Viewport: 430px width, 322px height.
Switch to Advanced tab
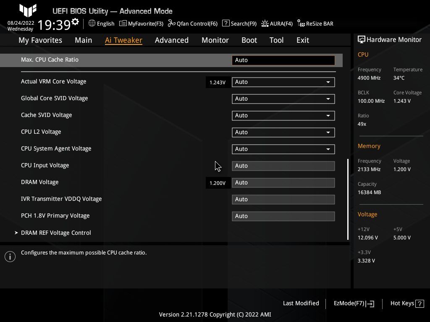pyautogui.click(x=172, y=40)
